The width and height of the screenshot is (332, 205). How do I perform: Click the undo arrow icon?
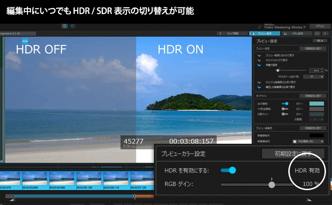(x=65, y=26)
